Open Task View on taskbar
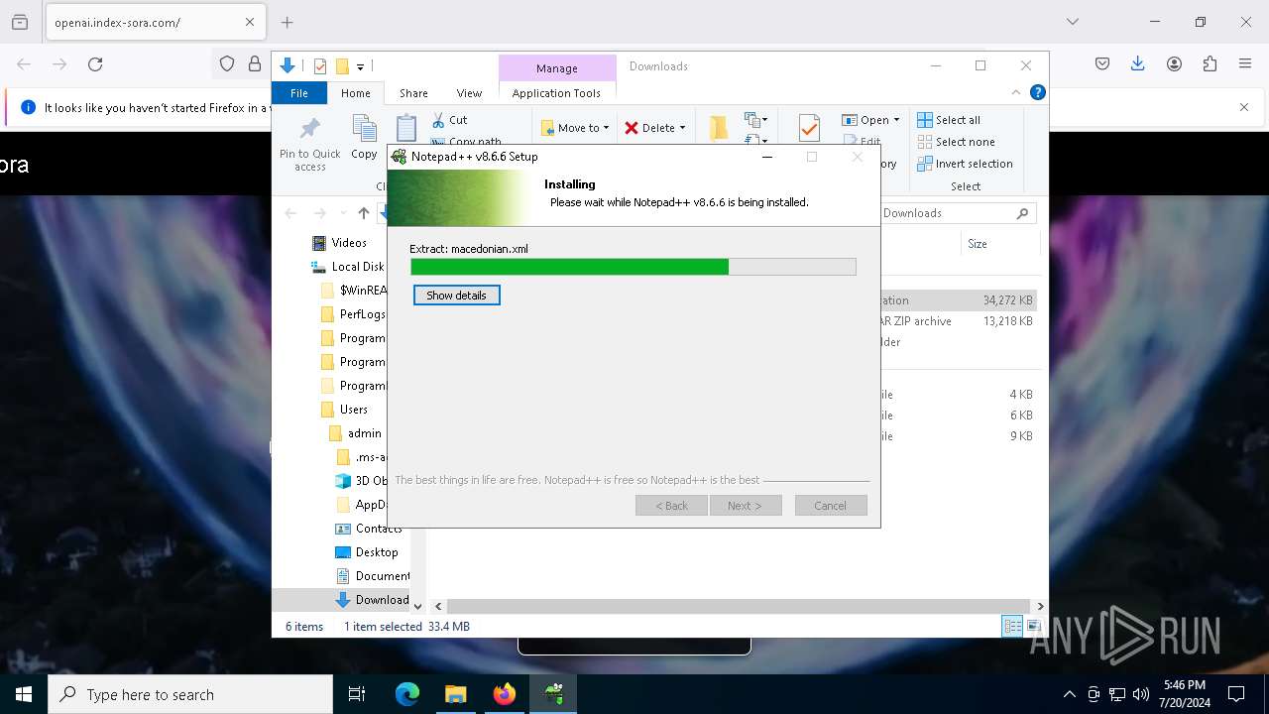 (357, 694)
